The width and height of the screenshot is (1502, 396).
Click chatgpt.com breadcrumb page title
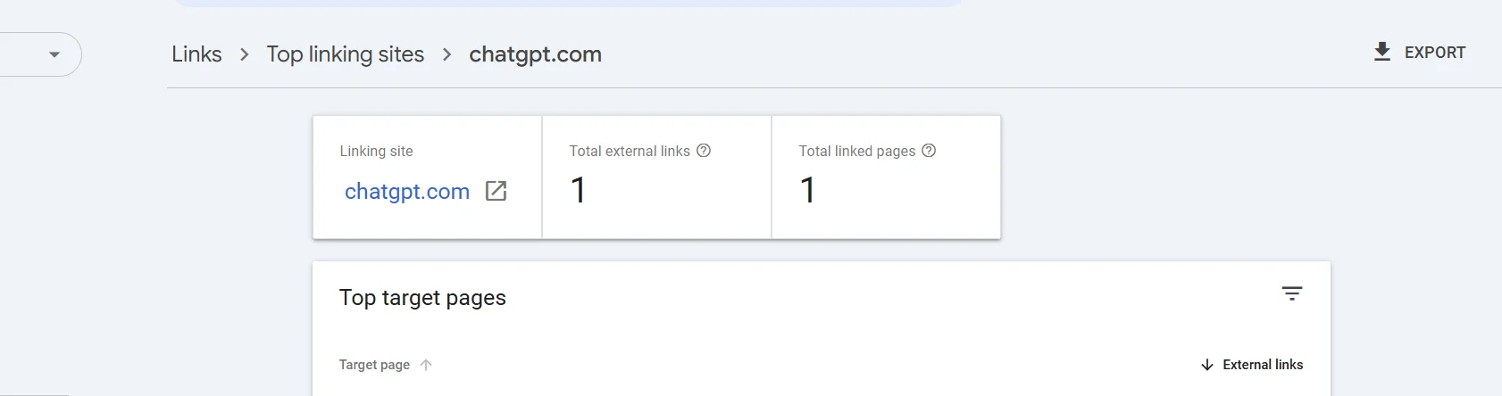click(x=535, y=54)
